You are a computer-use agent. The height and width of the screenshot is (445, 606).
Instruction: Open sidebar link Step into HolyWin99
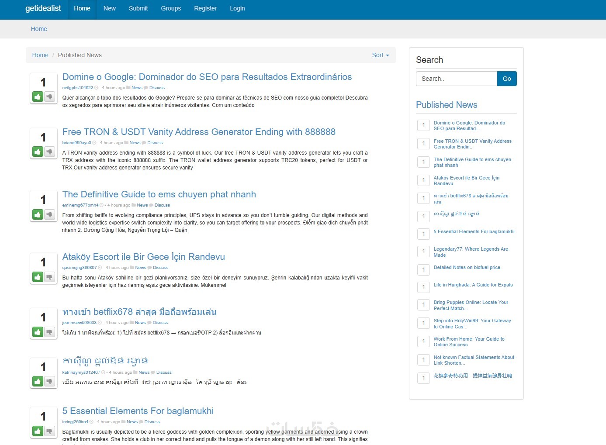[472, 324]
